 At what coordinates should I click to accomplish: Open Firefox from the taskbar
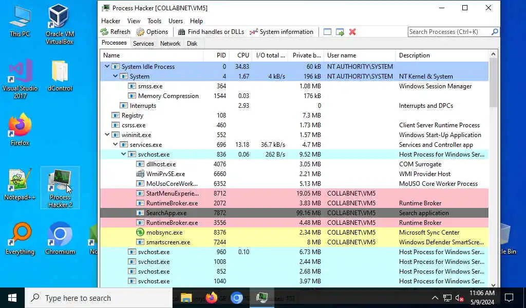[x=211, y=298]
